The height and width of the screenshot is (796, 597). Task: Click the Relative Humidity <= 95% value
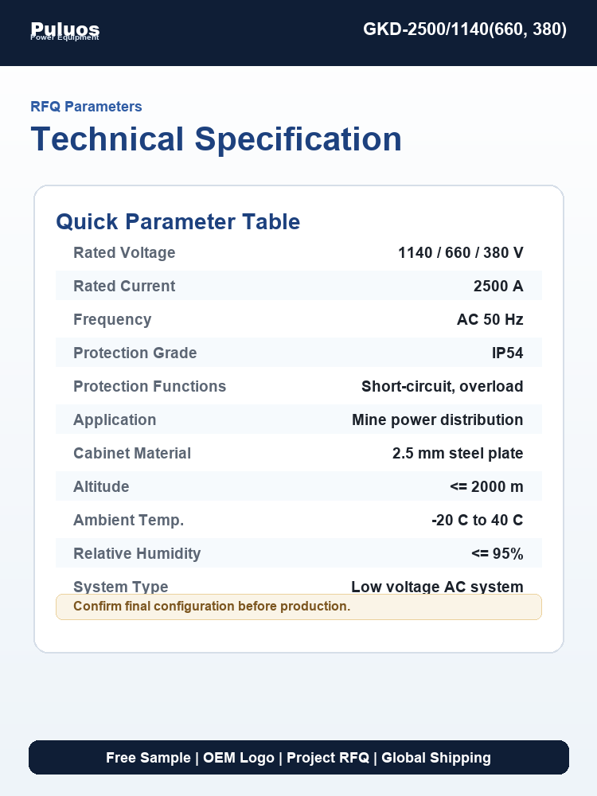497,554
